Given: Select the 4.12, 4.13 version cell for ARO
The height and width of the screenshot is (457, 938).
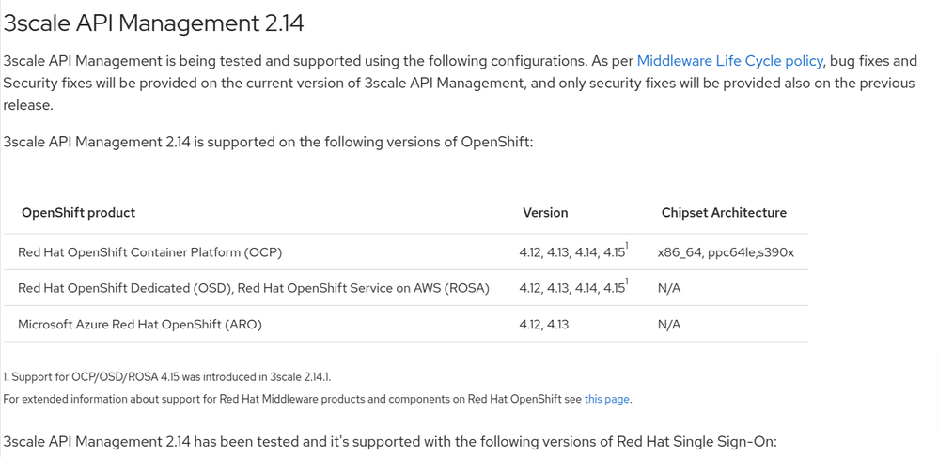Looking at the screenshot, I should click(543, 325).
